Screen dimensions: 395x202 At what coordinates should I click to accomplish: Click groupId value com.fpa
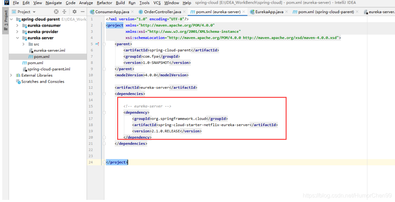pyautogui.click(x=150, y=56)
